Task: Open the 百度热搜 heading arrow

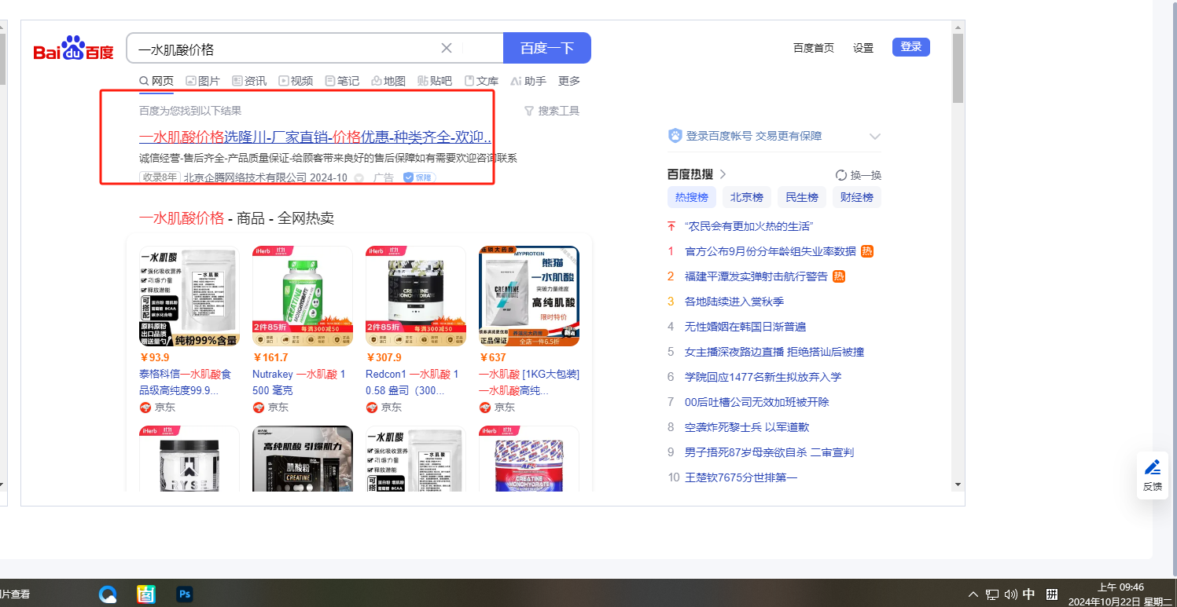Action: [x=723, y=174]
